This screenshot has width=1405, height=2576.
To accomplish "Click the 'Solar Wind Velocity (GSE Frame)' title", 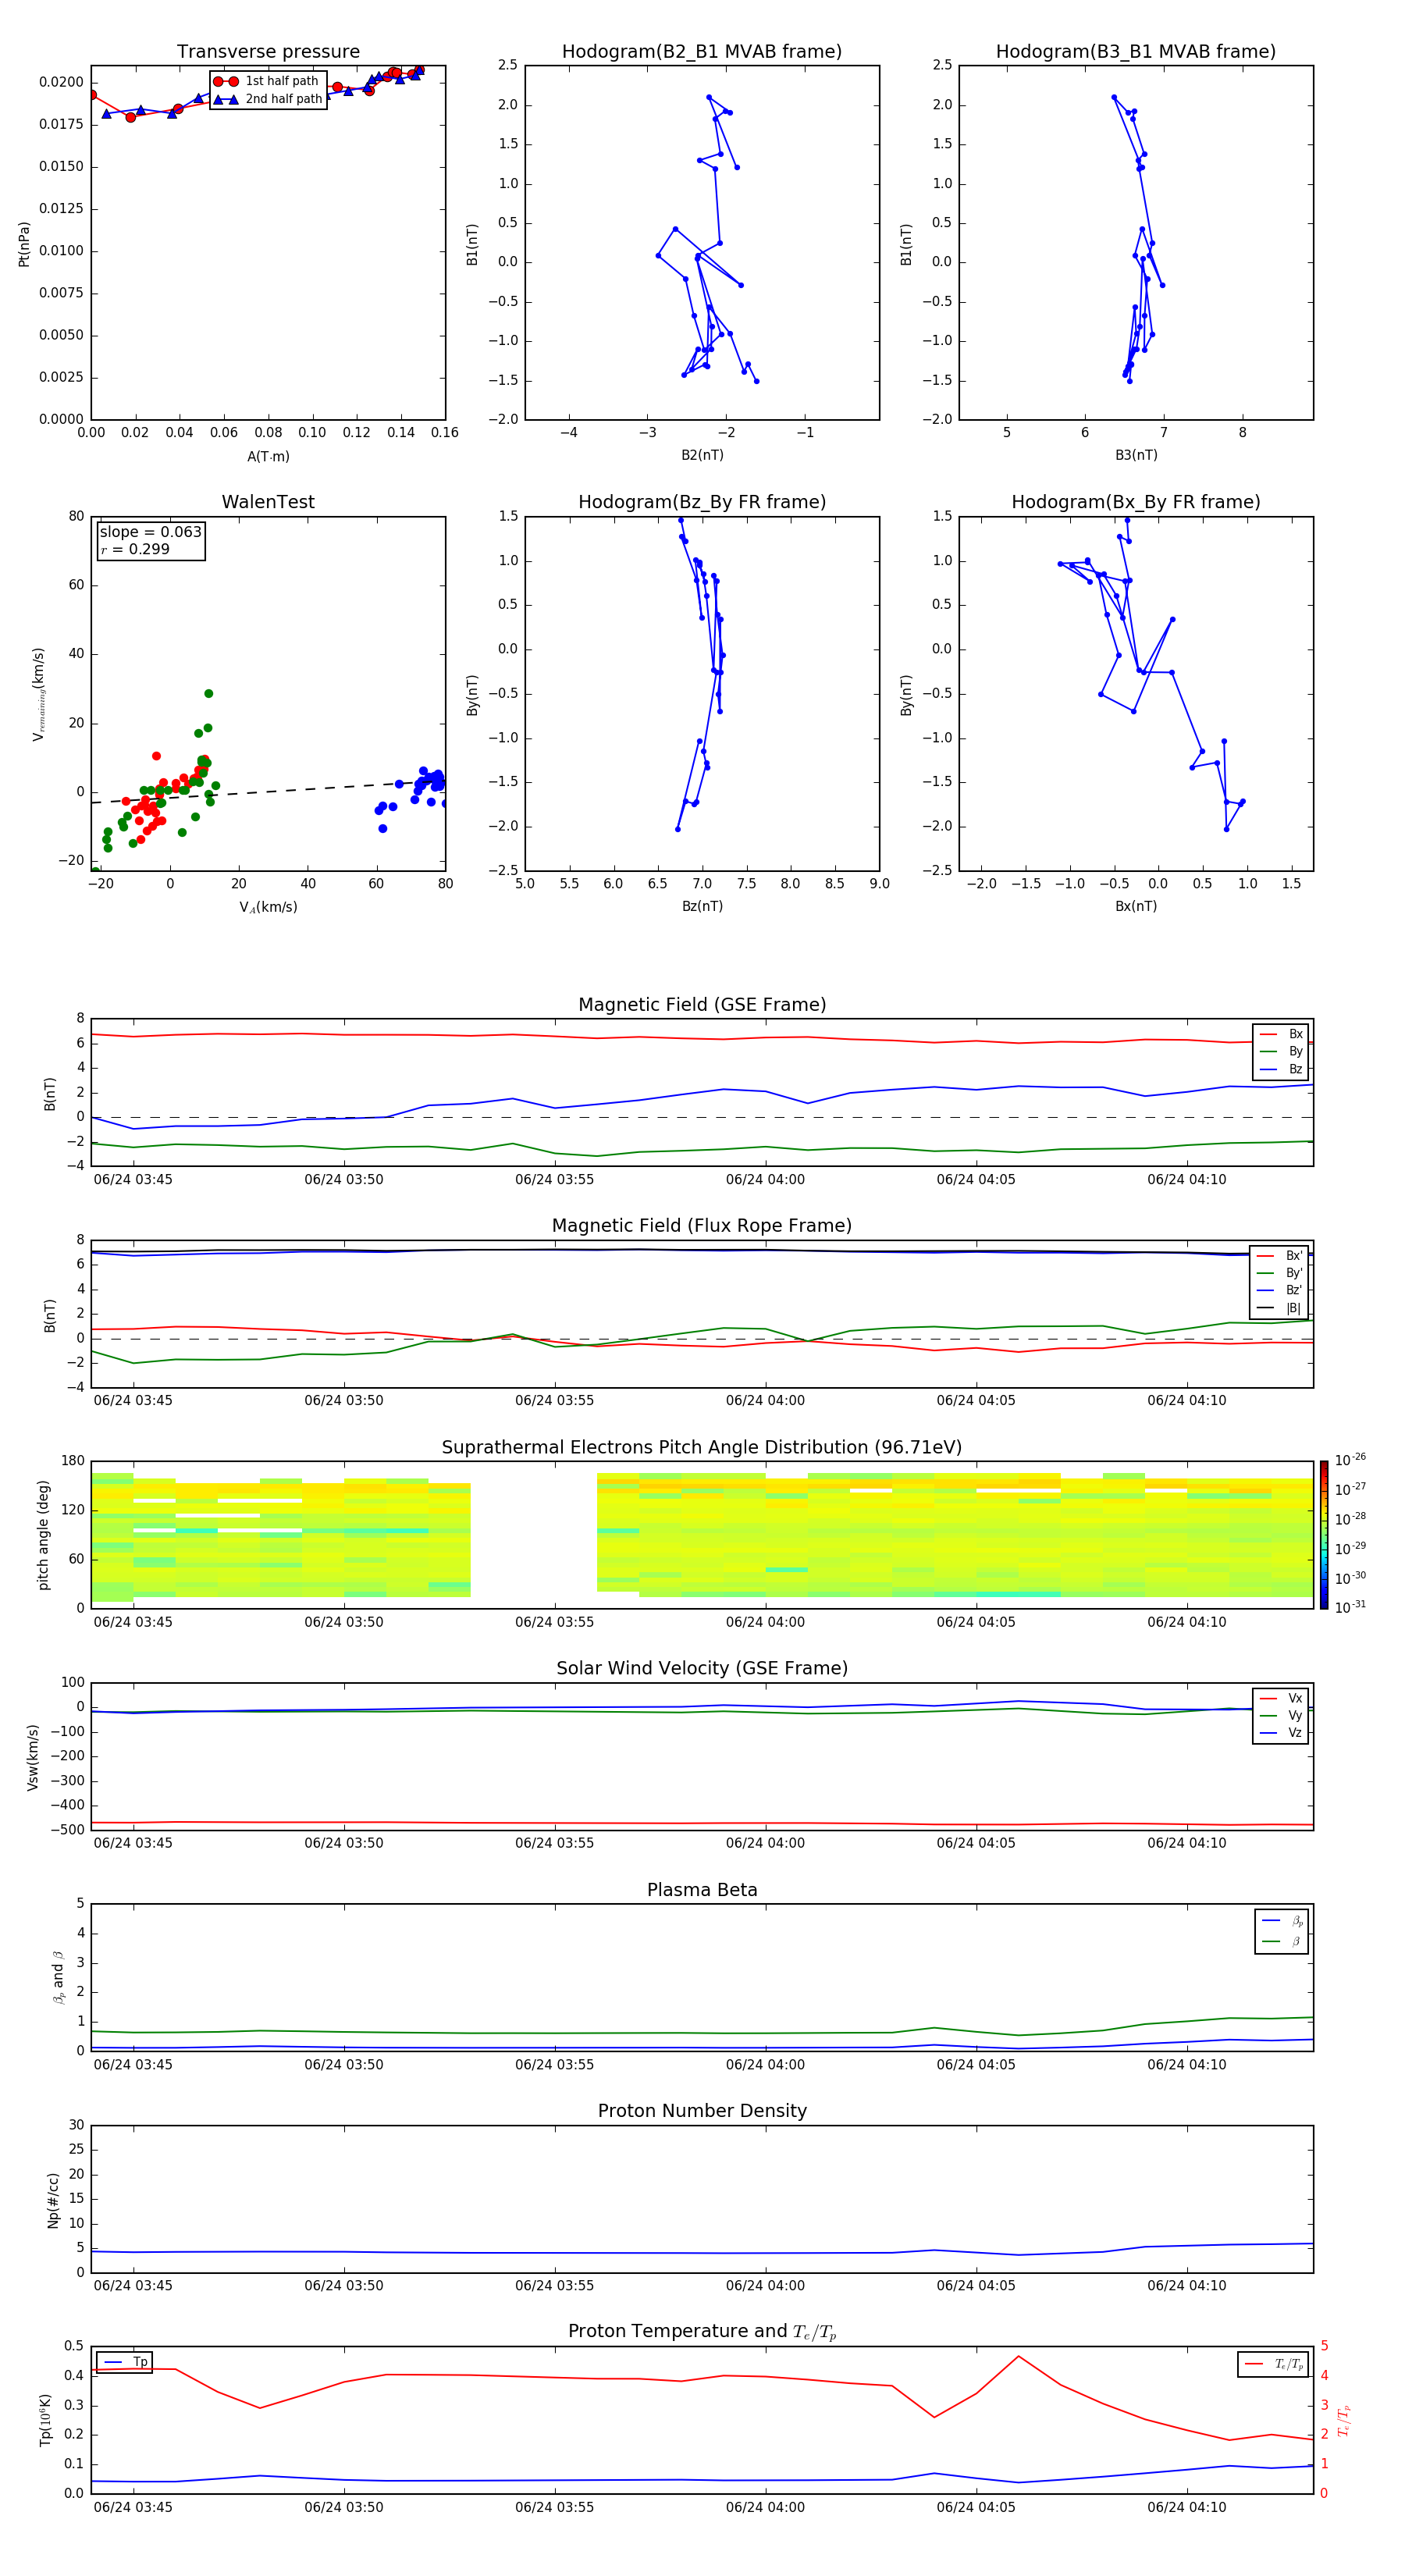I will click(702, 1669).
